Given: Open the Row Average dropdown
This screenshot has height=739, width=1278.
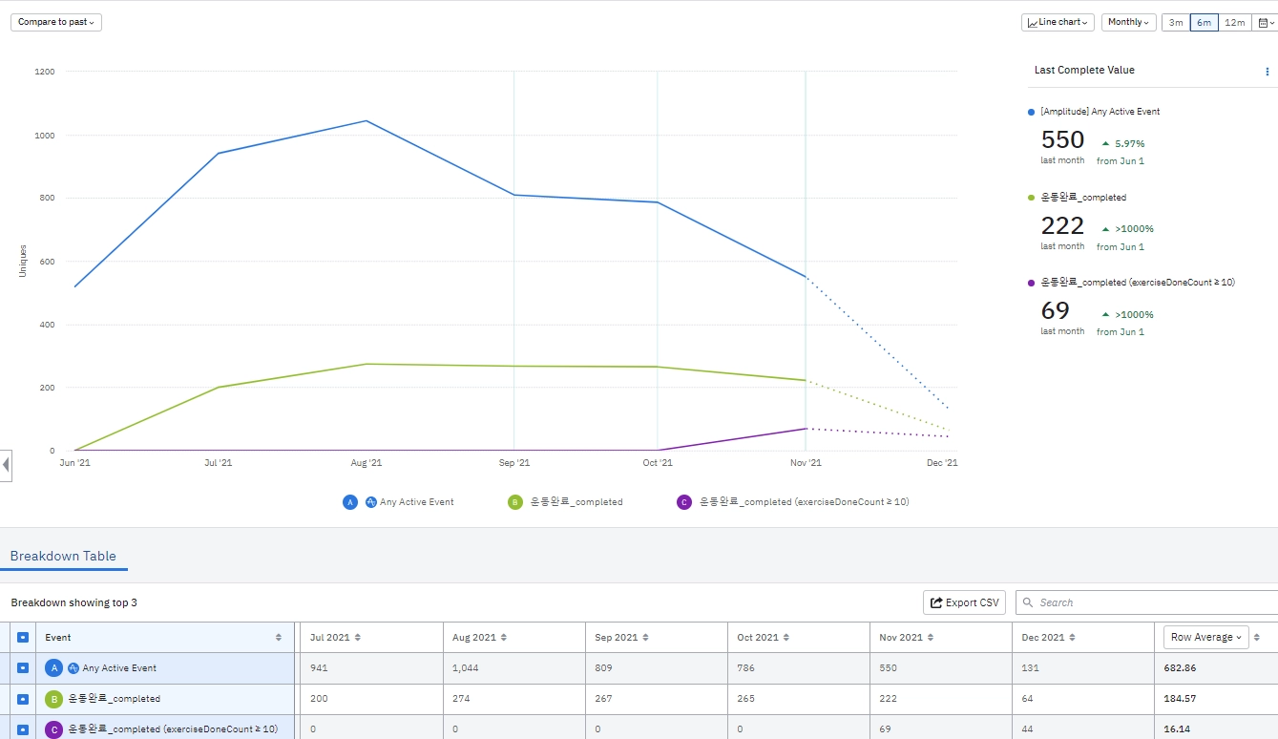Looking at the screenshot, I should 1206,637.
